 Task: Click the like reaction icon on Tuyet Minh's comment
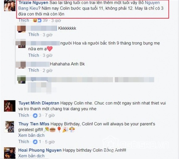(35, 116)
